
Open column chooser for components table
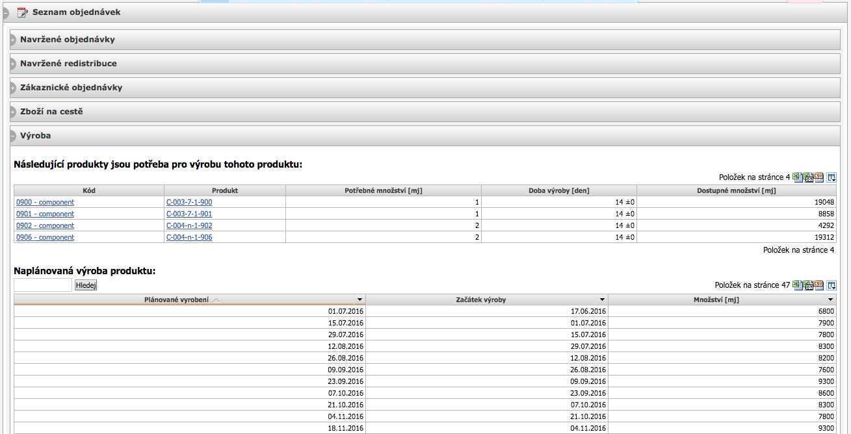point(831,177)
